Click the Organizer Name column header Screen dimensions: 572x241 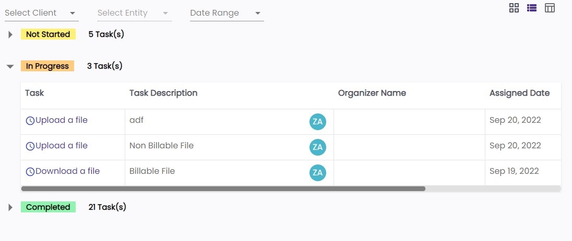[x=372, y=93]
